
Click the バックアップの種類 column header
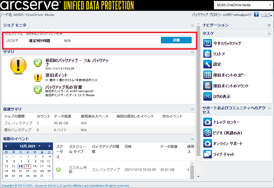[105, 149]
